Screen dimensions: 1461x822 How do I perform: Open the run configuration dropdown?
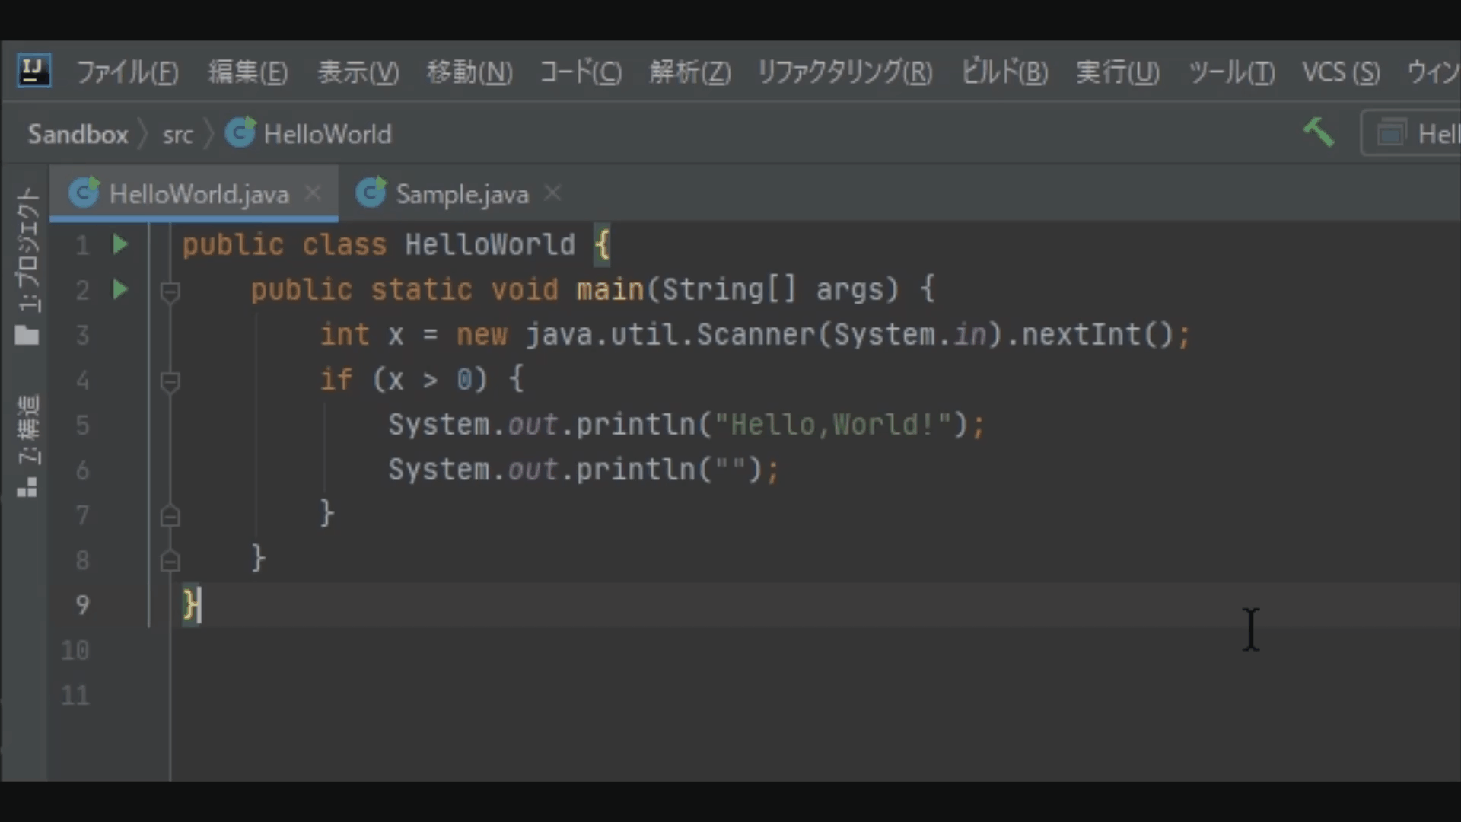1415,134
